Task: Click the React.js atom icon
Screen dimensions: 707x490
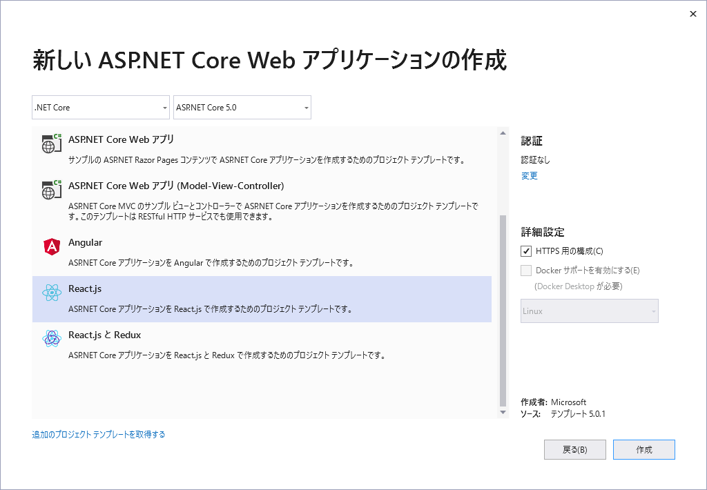Action: [52, 293]
